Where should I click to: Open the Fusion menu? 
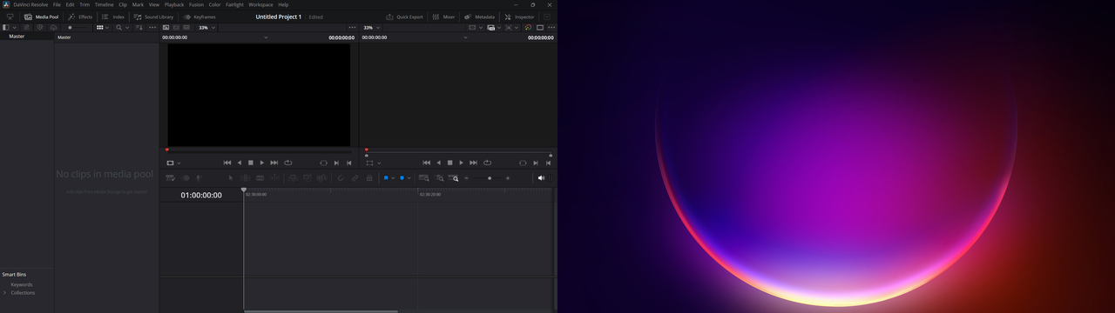tap(196, 4)
